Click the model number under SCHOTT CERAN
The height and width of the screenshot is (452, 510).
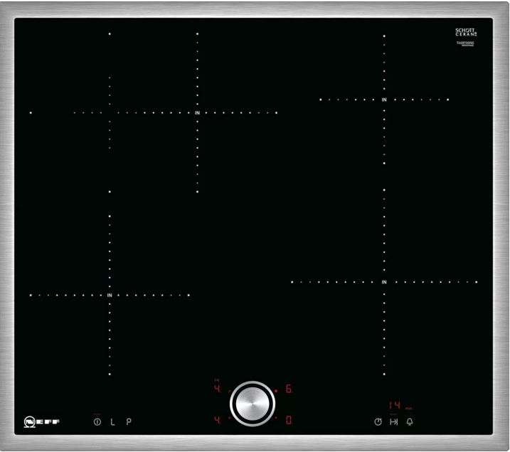coord(464,43)
